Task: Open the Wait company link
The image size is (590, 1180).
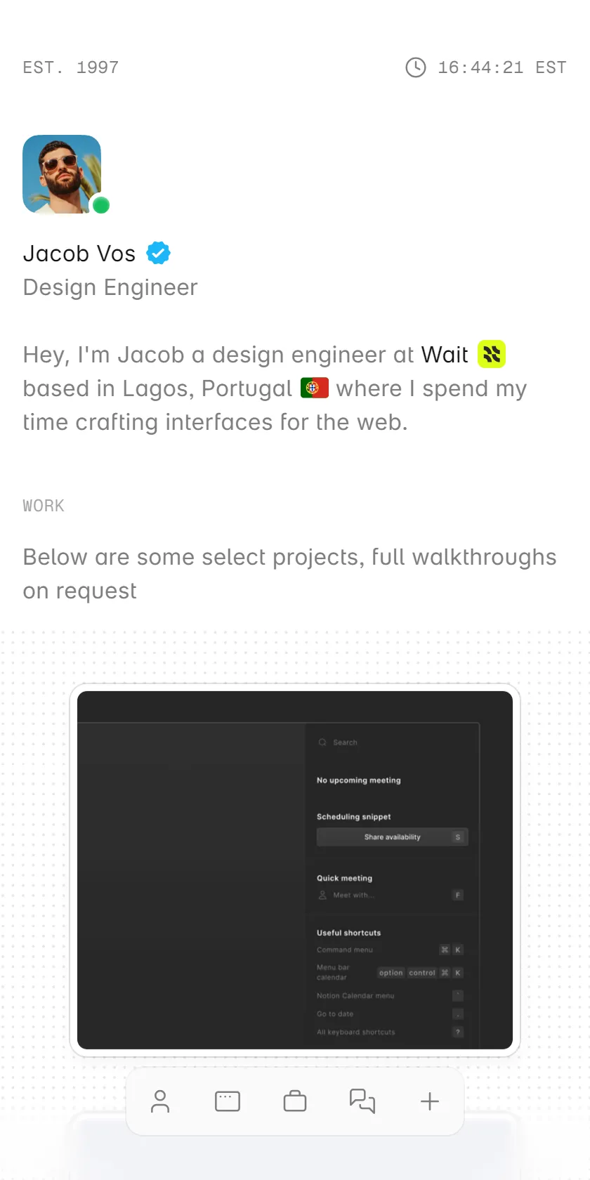Action: pyautogui.click(x=445, y=355)
